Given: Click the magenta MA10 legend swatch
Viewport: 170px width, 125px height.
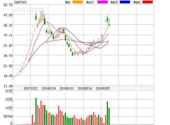Looking at the screenshot, I should 103,2.
